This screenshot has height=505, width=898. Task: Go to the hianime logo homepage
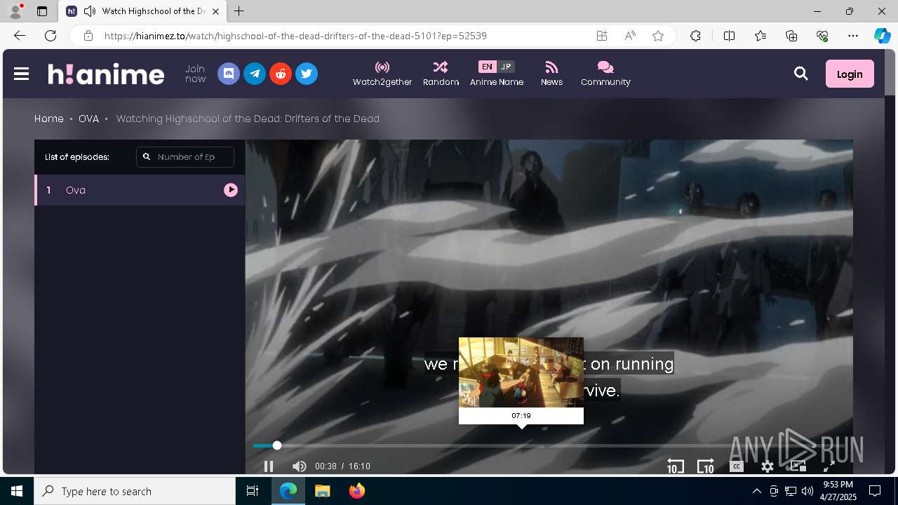click(106, 74)
